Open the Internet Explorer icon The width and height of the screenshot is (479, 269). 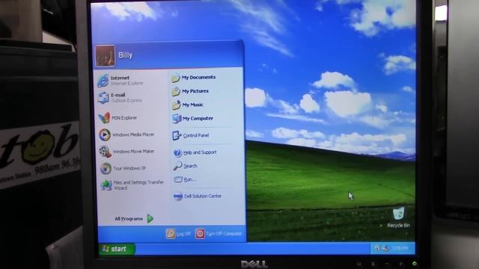pos(103,81)
